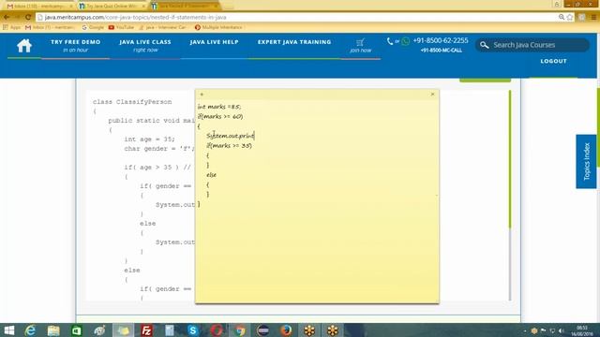600x337 pixels.
Task: Click zoom magnifier icon in address bar
Action: 562,17
